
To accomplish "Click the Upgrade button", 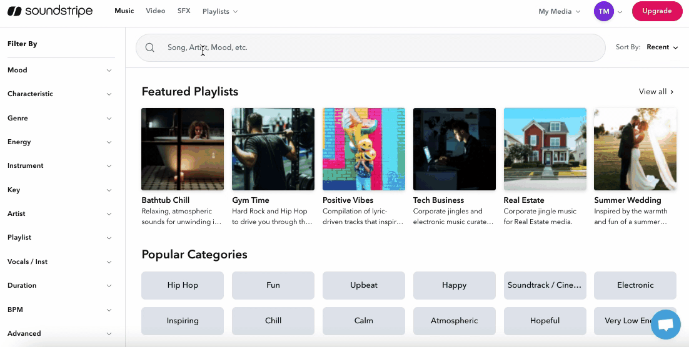I will click(656, 11).
